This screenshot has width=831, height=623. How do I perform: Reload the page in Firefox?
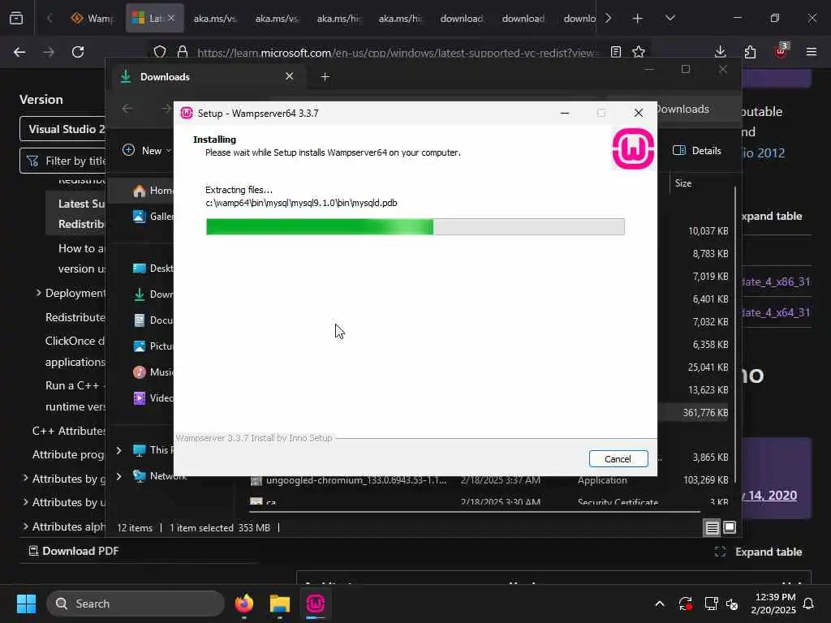pos(78,52)
